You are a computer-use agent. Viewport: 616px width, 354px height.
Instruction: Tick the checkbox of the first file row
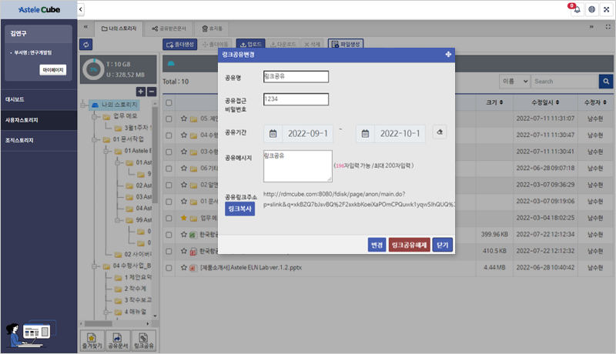169,119
